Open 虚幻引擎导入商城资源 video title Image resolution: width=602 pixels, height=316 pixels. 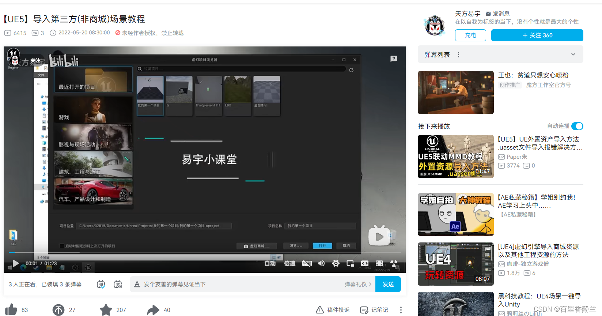coord(538,251)
